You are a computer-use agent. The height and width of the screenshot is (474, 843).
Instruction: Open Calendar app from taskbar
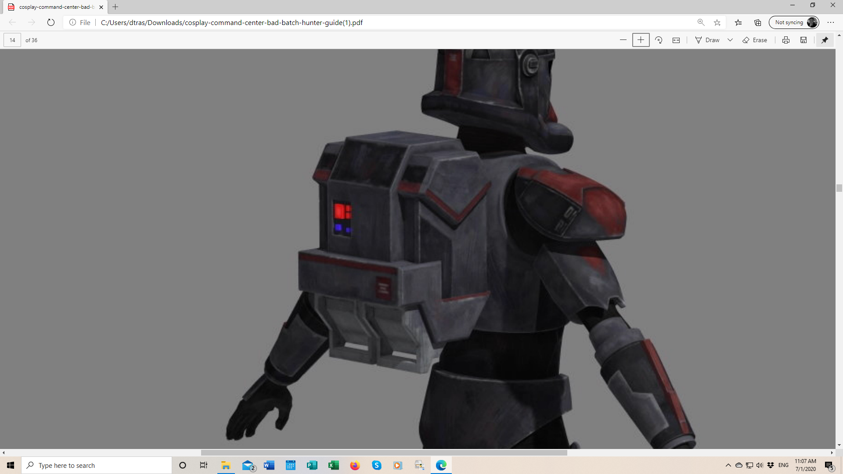(x=291, y=465)
